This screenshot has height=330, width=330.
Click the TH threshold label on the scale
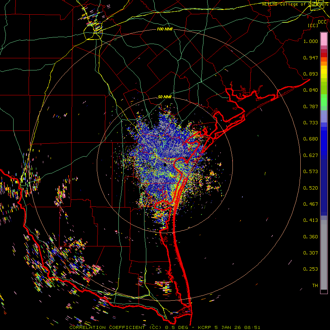pos(315,286)
